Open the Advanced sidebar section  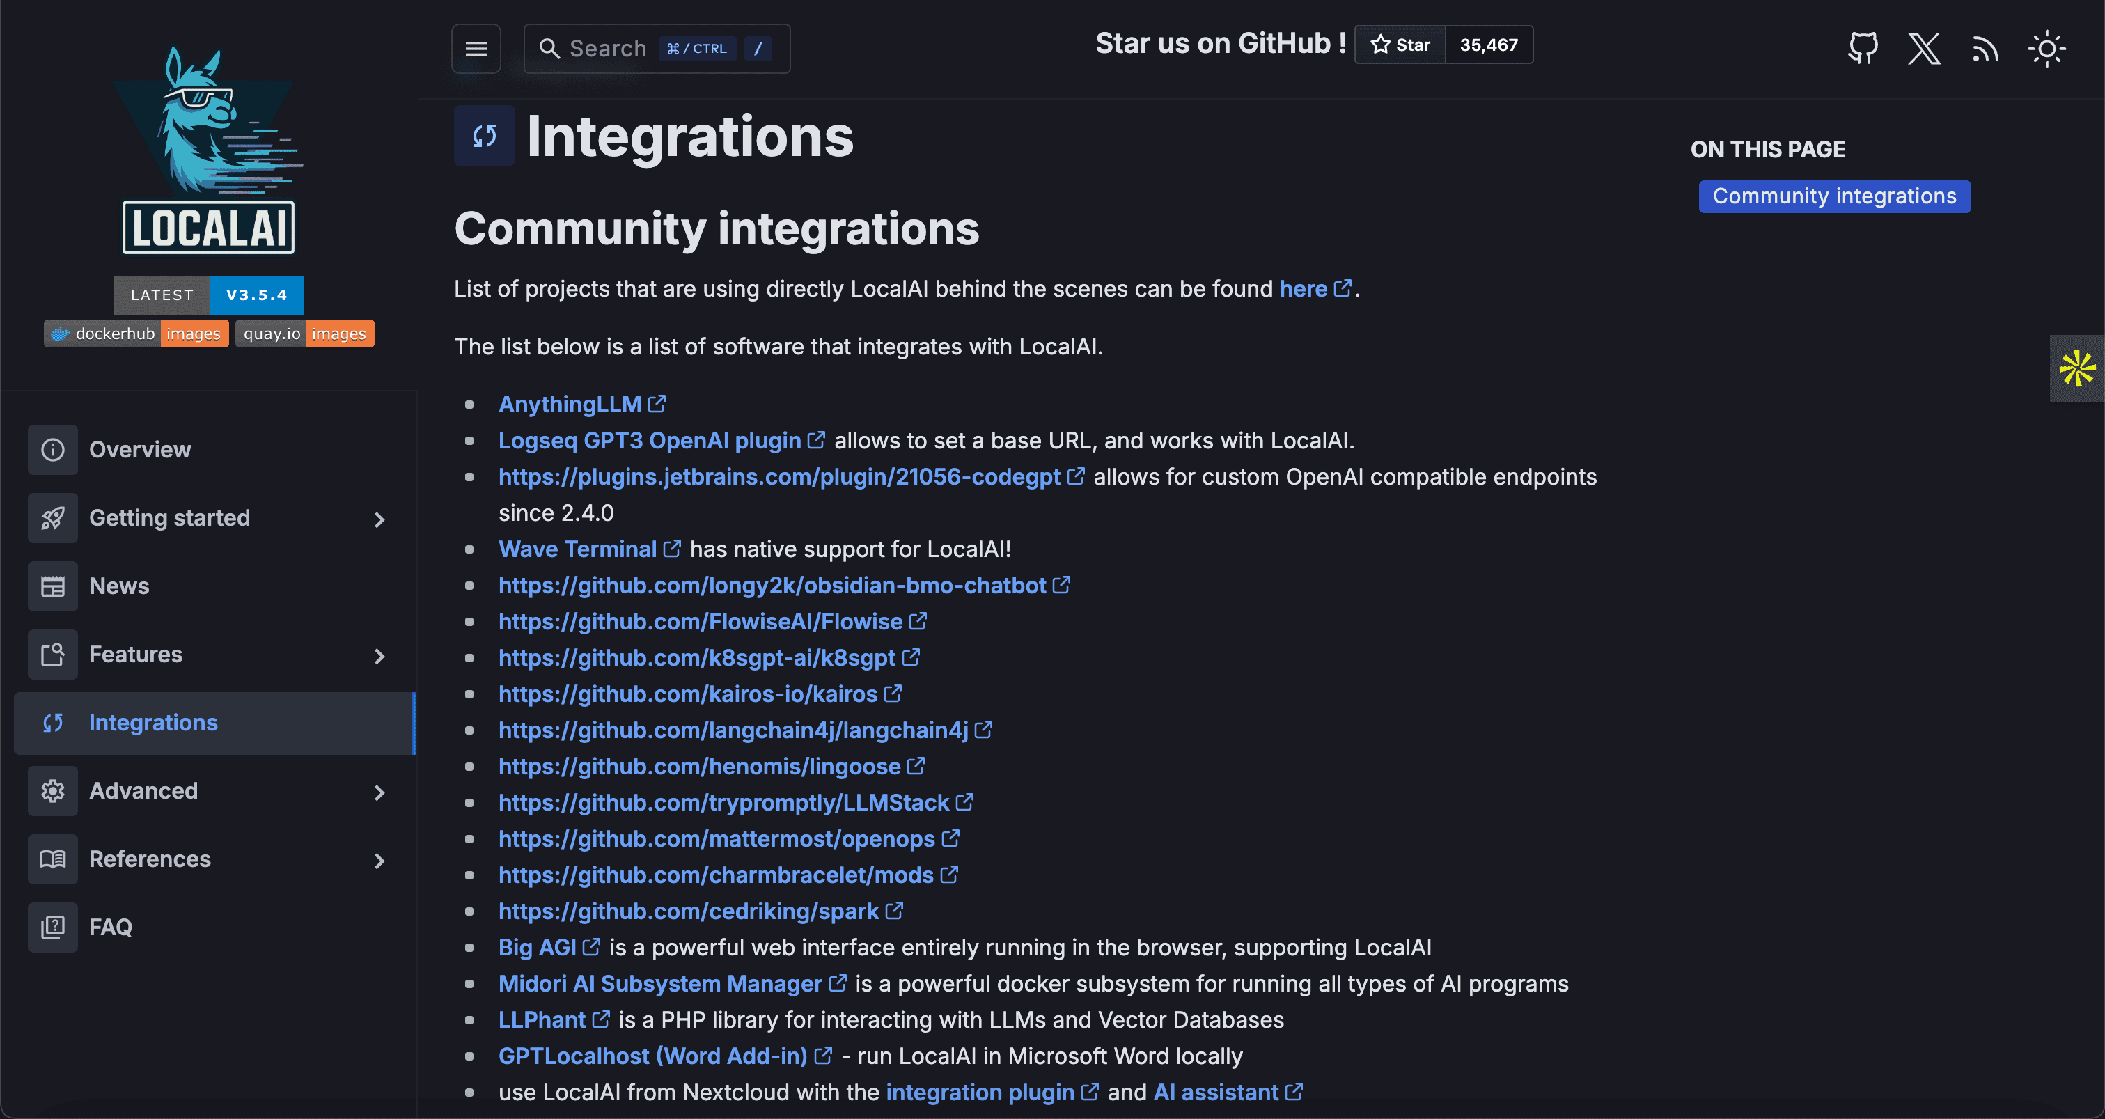click(215, 791)
